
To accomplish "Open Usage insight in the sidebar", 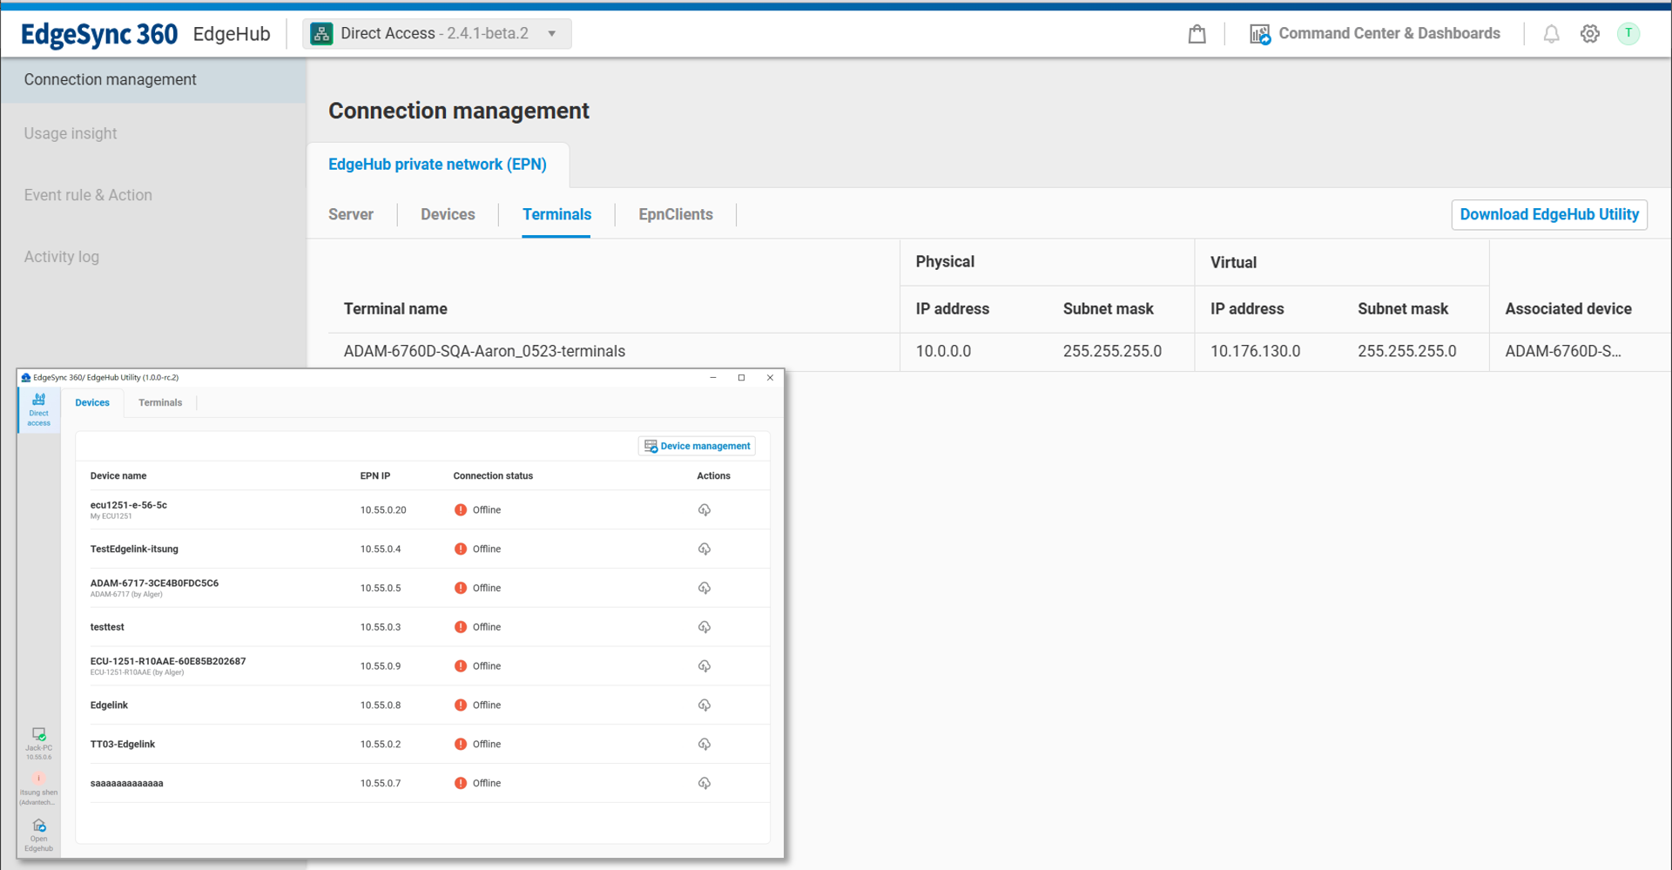I will [71, 133].
